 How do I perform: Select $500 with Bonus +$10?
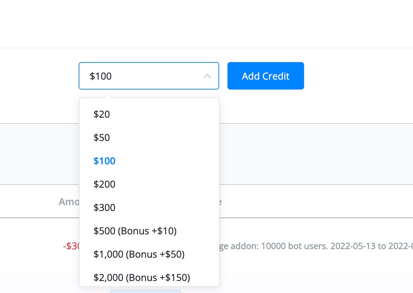pyautogui.click(x=149, y=231)
